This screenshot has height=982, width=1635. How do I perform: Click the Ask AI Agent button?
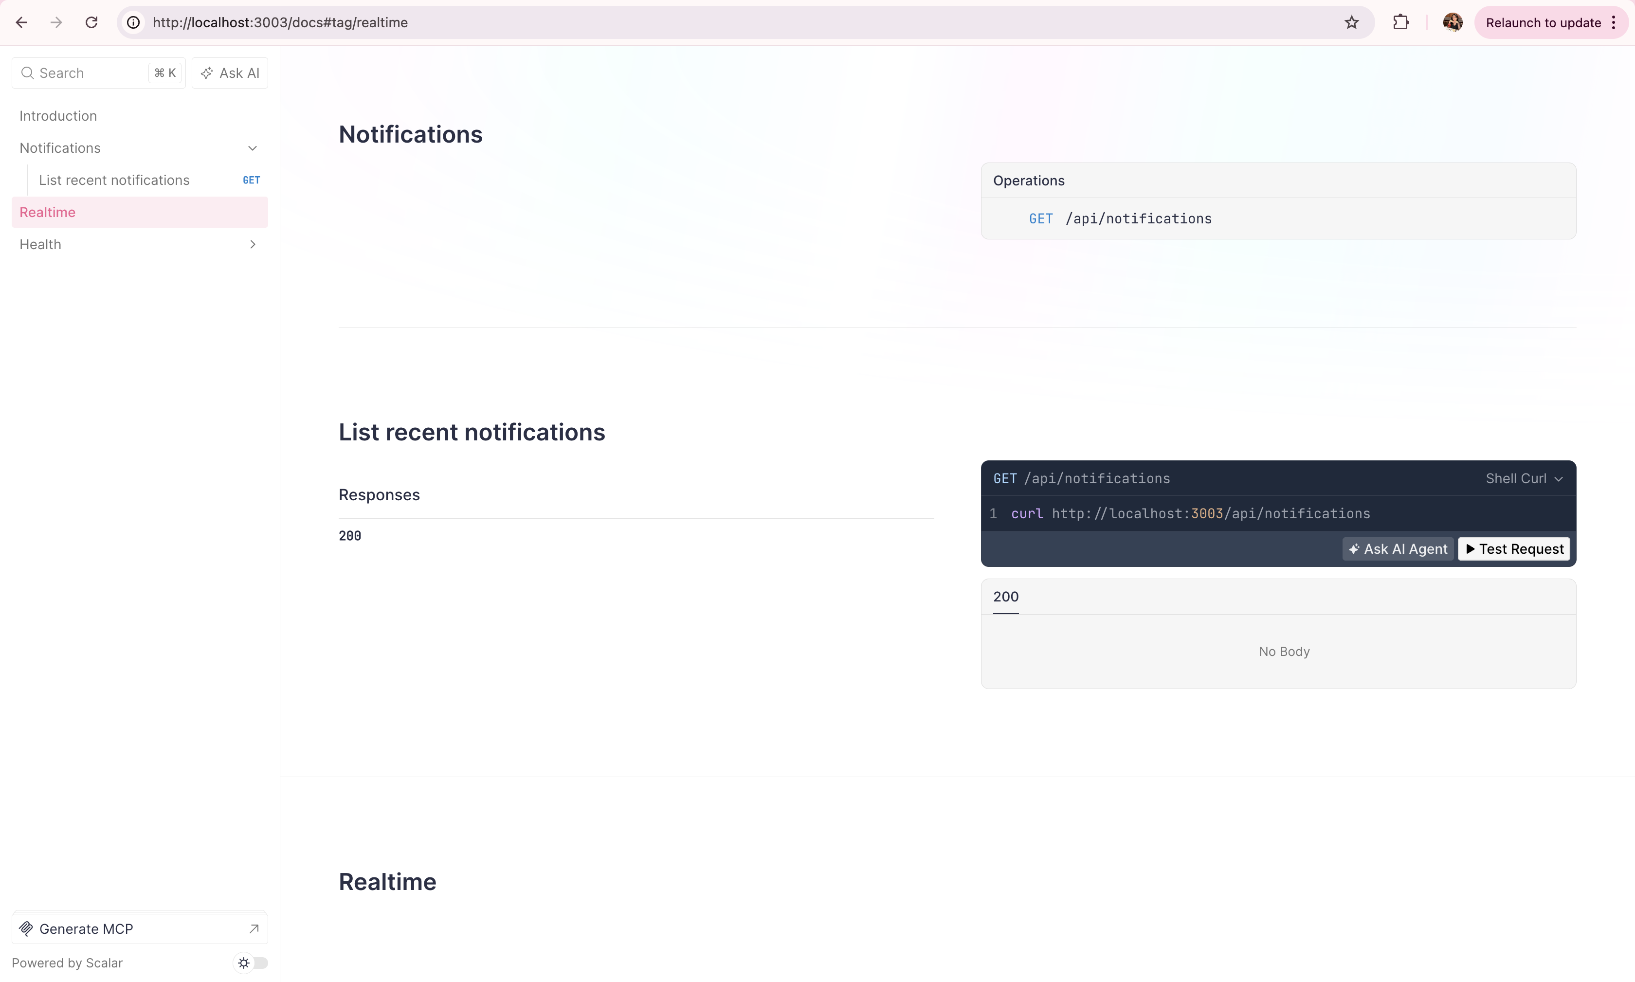pyautogui.click(x=1398, y=549)
